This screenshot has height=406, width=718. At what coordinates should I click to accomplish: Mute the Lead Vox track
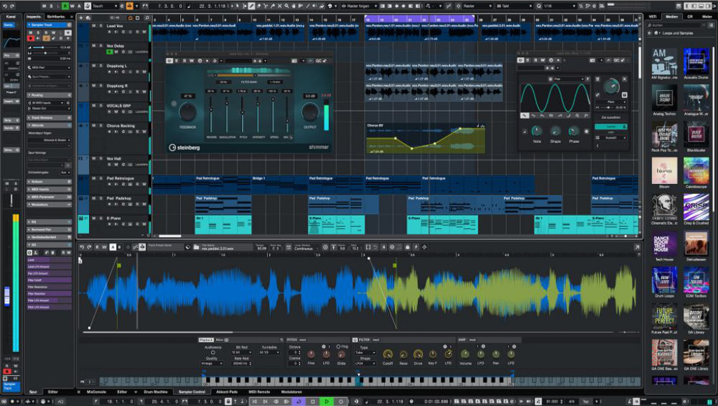(94, 26)
